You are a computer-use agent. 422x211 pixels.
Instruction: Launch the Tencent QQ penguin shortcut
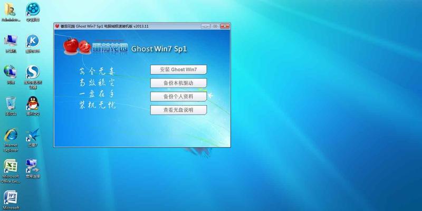point(33,103)
